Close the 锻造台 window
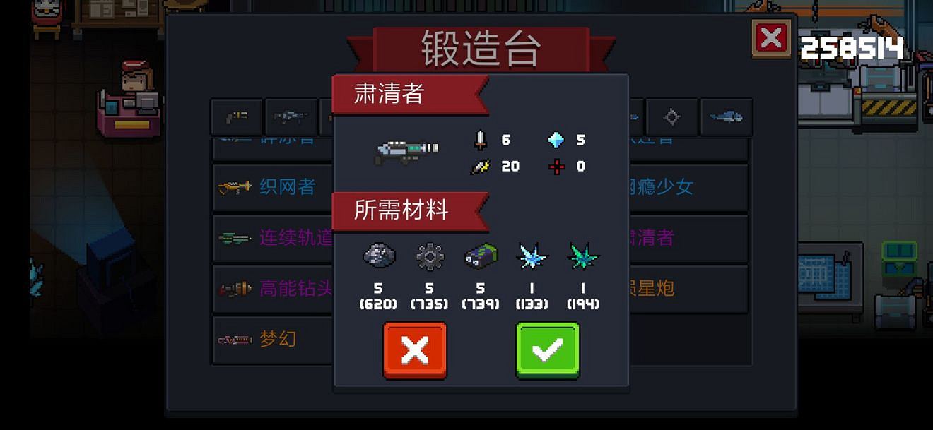The width and height of the screenshot is (933, 430). 771,38
